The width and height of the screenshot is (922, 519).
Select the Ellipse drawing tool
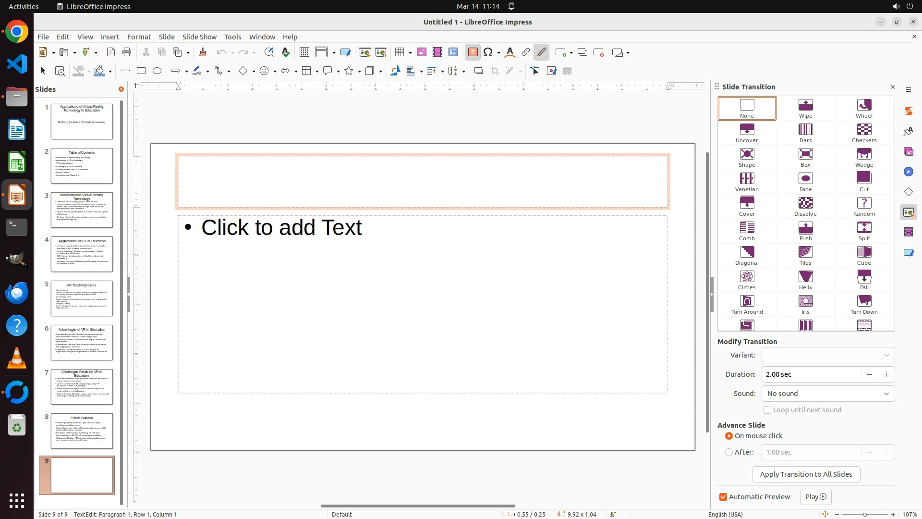click(x=157, y=71)
